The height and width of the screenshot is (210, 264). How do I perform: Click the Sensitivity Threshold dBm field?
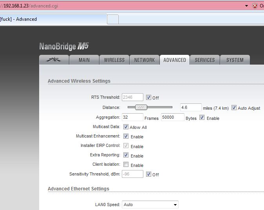click(x=132, y=174)
